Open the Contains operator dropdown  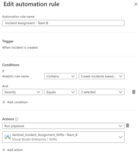(60, 76)
